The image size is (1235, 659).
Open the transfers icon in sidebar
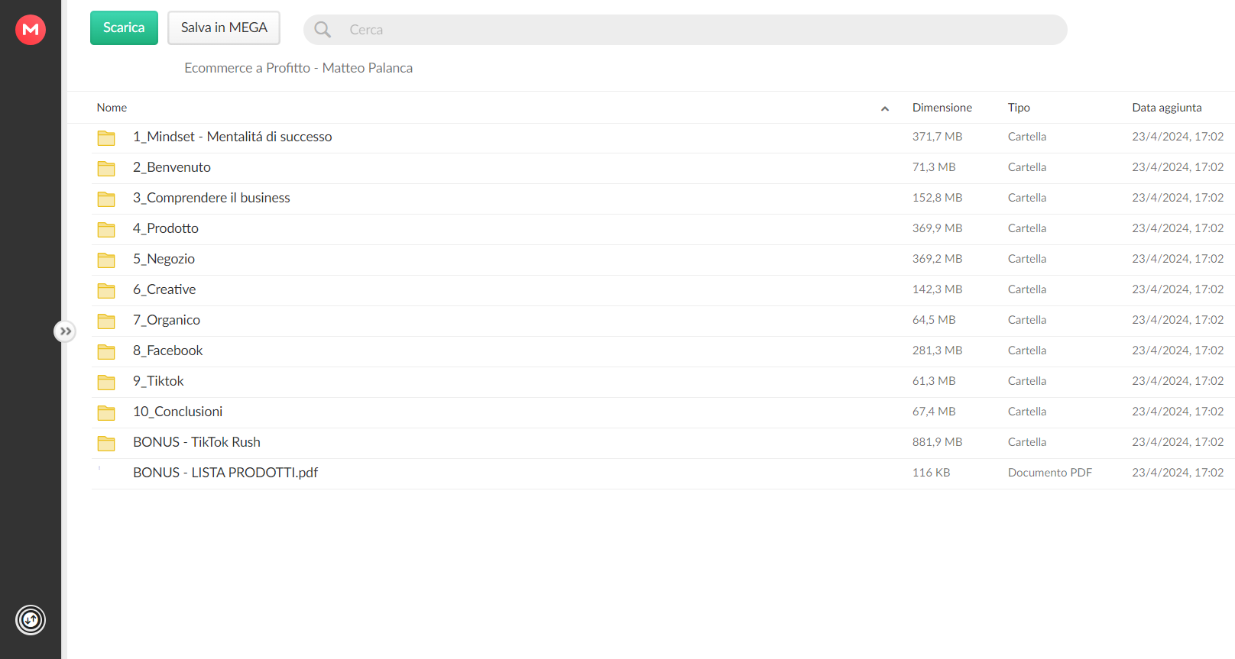pos(31,620)
